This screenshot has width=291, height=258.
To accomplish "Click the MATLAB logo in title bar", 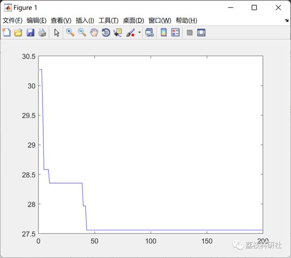I will click(x=8, y=8).
